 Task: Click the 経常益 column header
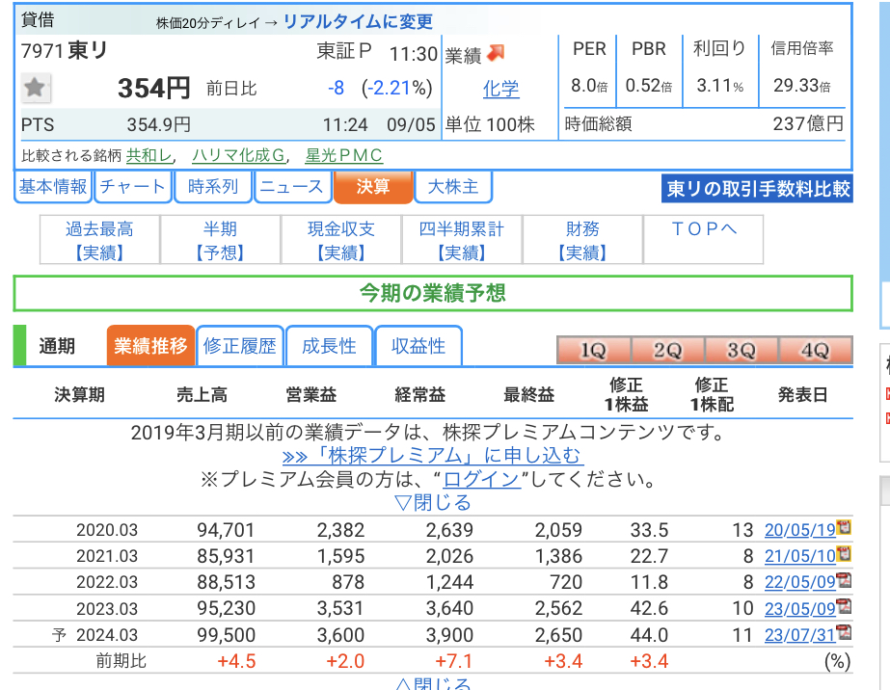click(420, 394)
